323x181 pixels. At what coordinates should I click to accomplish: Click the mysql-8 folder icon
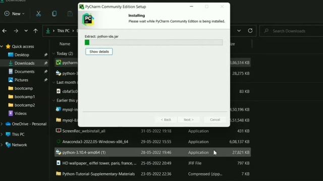pyautogui.click(x=59, y=120)
